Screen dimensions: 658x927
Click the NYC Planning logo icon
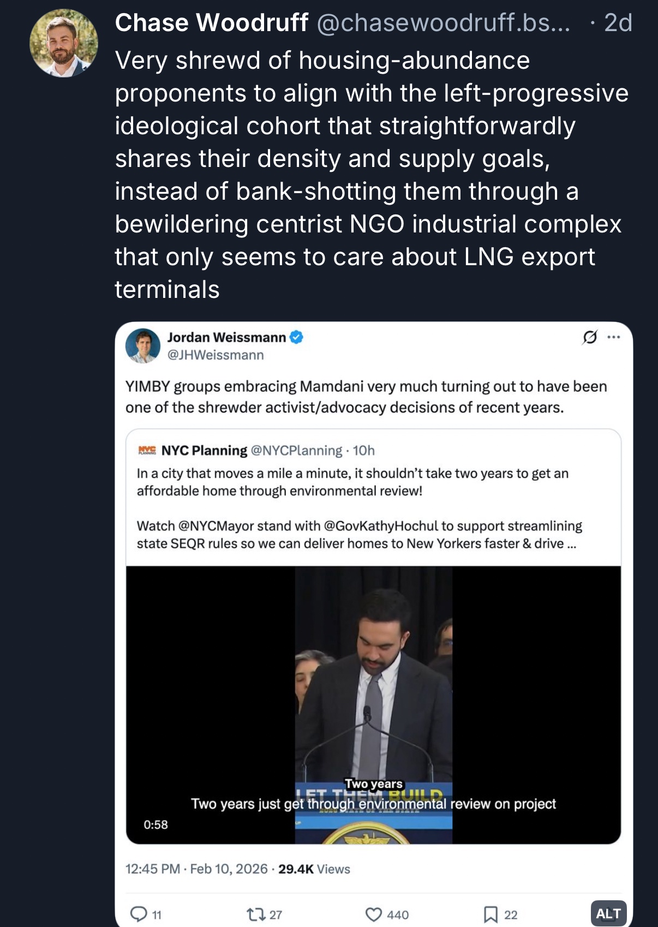click(x=147, y=450)
